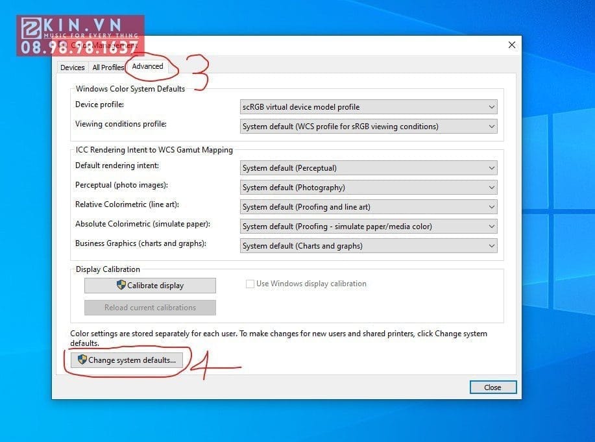Screen dimensions: 595x442
Task: Click the Color Management title bar icon
Action: 63,45
